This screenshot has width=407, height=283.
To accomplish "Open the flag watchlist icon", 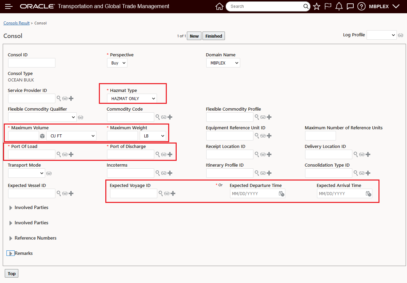I will point(328,6).
